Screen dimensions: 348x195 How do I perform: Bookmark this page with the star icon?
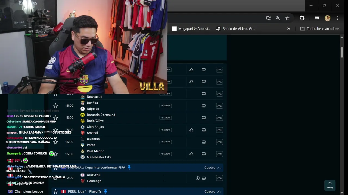point(287,18)
